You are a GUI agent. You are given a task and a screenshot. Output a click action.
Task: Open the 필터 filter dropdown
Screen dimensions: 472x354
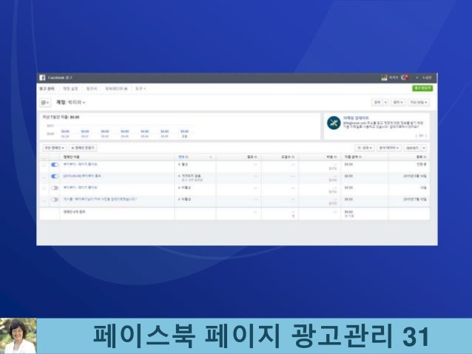click(x=397, y=102)
